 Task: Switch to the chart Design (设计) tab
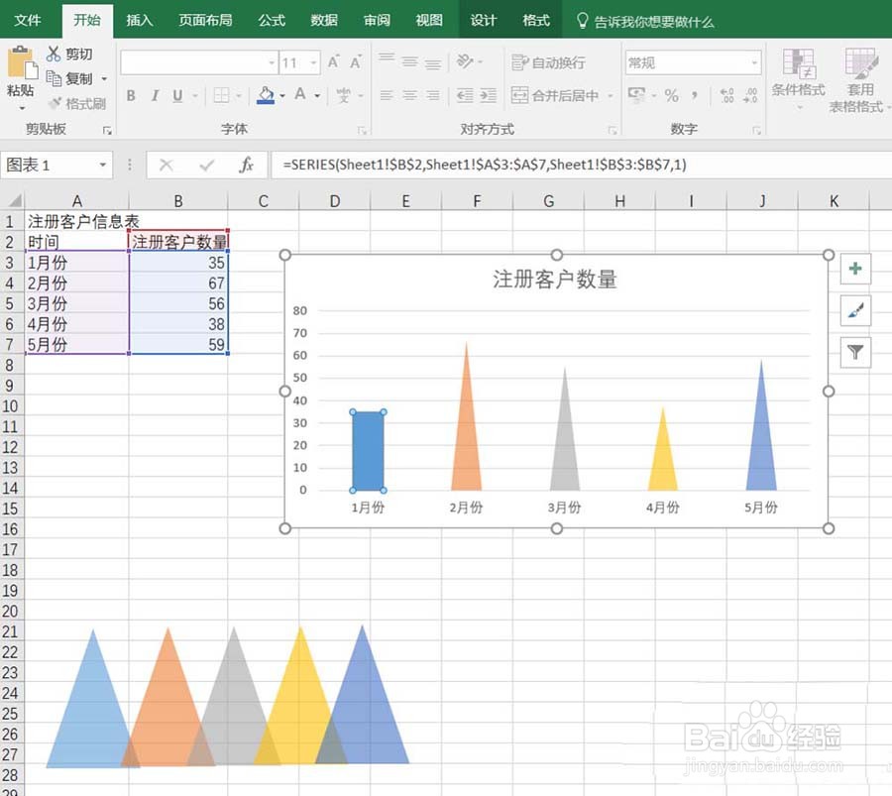click(484, 21)
